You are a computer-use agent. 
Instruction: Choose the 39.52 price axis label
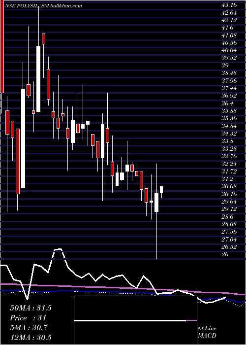(x=230, y=58)
